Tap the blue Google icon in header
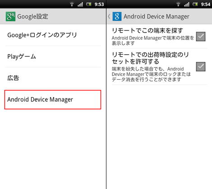Screen dimensions: 212x189 point(117,16)
